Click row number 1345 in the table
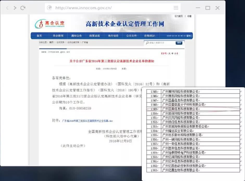The image size is (245, 181). (154, 92)
